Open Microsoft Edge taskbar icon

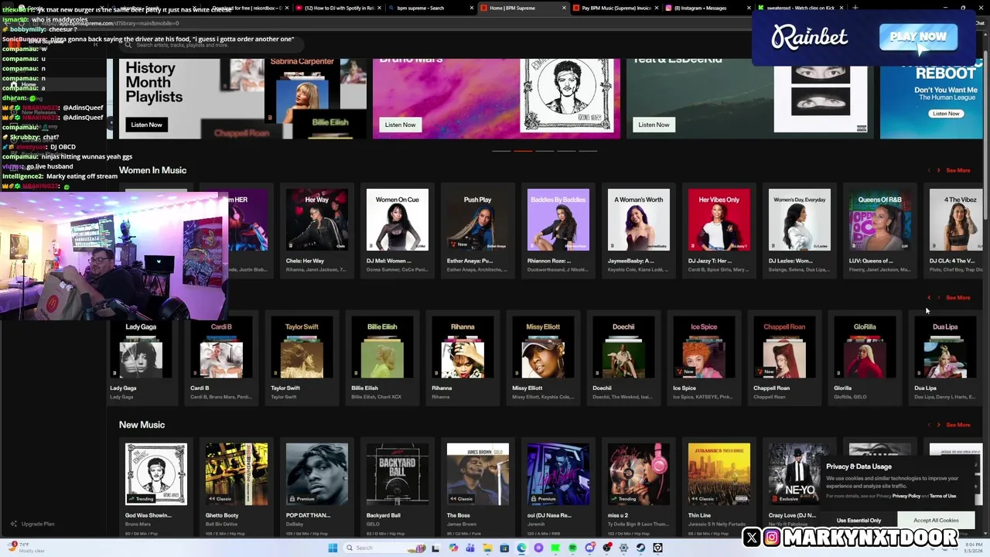tap(521, 548)
